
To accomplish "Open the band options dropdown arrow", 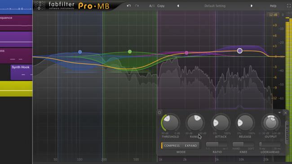I will pyautogui.click(x=279, y=113).
